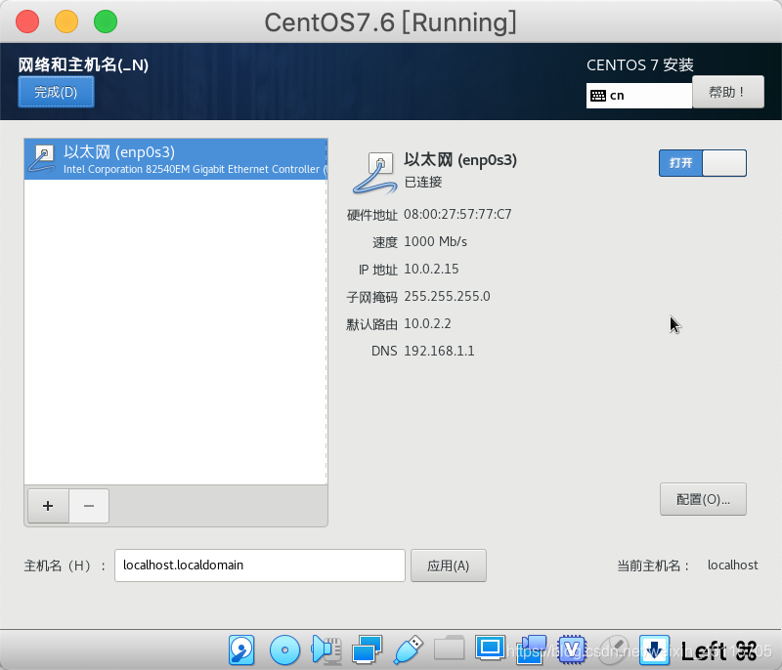This screenshot has width=782, height=670.
Task: Click the IP address 10.0.2.15
Action: 431,269
